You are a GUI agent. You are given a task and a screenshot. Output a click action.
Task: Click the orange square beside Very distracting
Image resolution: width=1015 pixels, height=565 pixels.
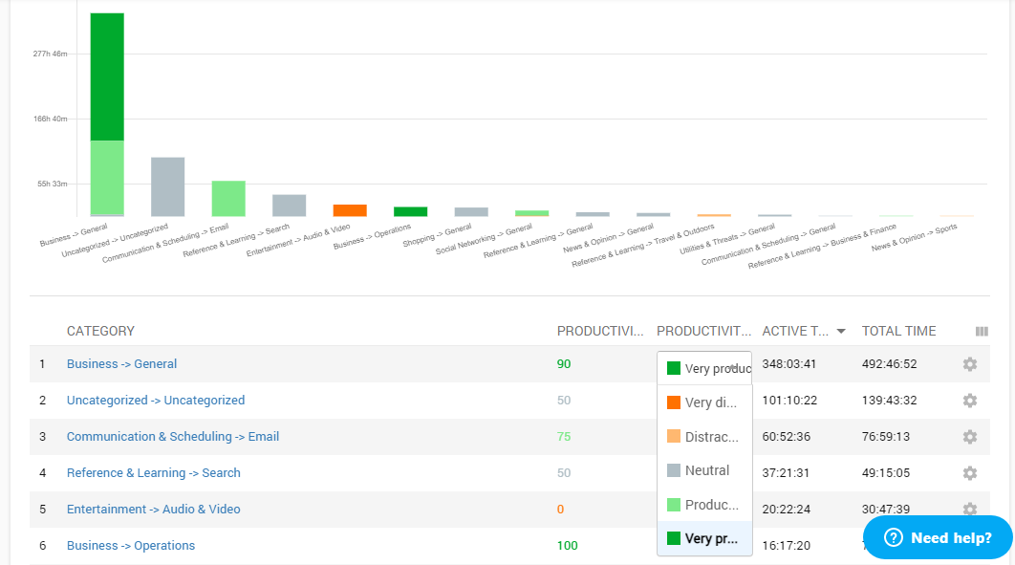click(x=672, y=402)
